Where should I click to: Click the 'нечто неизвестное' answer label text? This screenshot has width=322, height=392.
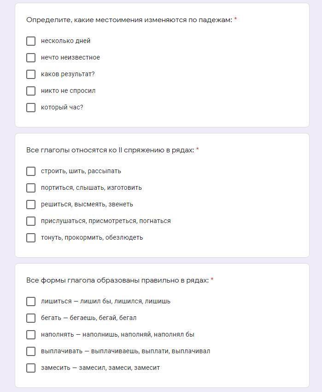click(70, 58)
